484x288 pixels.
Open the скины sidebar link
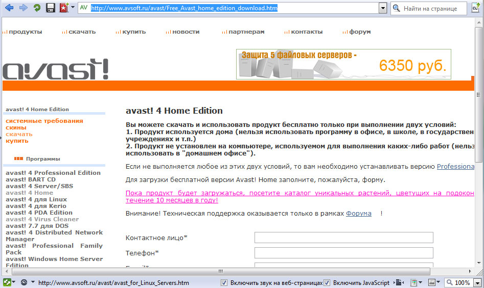click(x=16, y=128)
